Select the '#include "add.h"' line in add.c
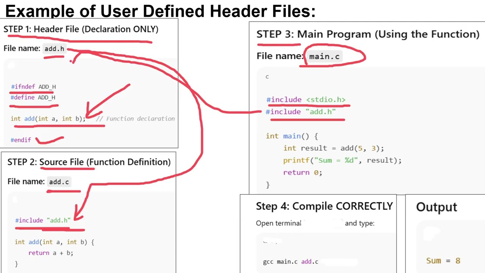Viewport: 485px width, 273px height. pos(43,220)
